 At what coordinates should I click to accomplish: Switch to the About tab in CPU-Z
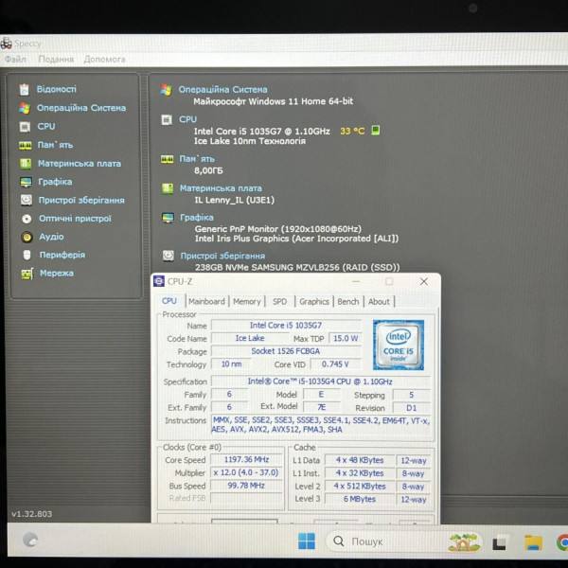click(x=379, y=301)
